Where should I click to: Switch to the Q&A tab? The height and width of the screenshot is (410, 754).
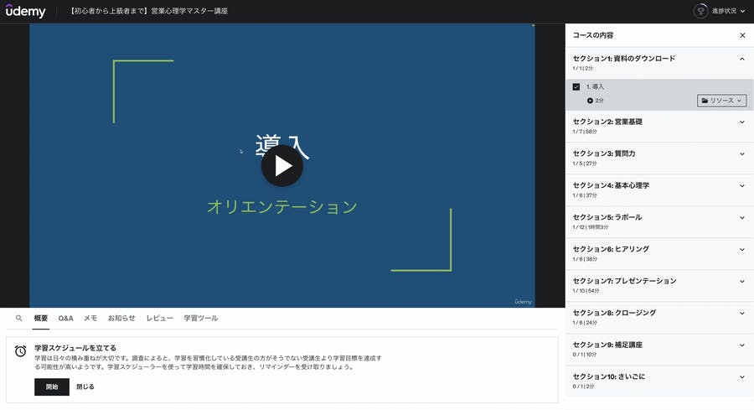click(65, 319)
